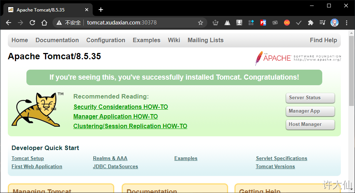The image size is (355, 193).
Task: Click the Congratulations banner message
Action: pos(174,77)
